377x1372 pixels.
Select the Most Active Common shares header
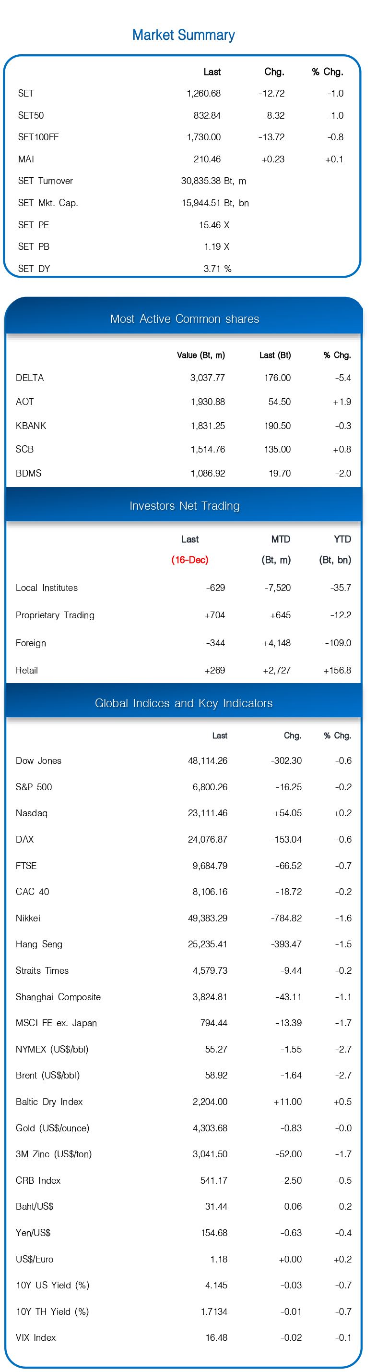point(185,319)
